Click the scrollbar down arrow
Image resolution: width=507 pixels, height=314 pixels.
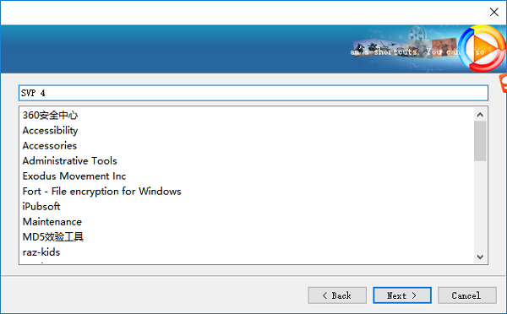(480, 257)
